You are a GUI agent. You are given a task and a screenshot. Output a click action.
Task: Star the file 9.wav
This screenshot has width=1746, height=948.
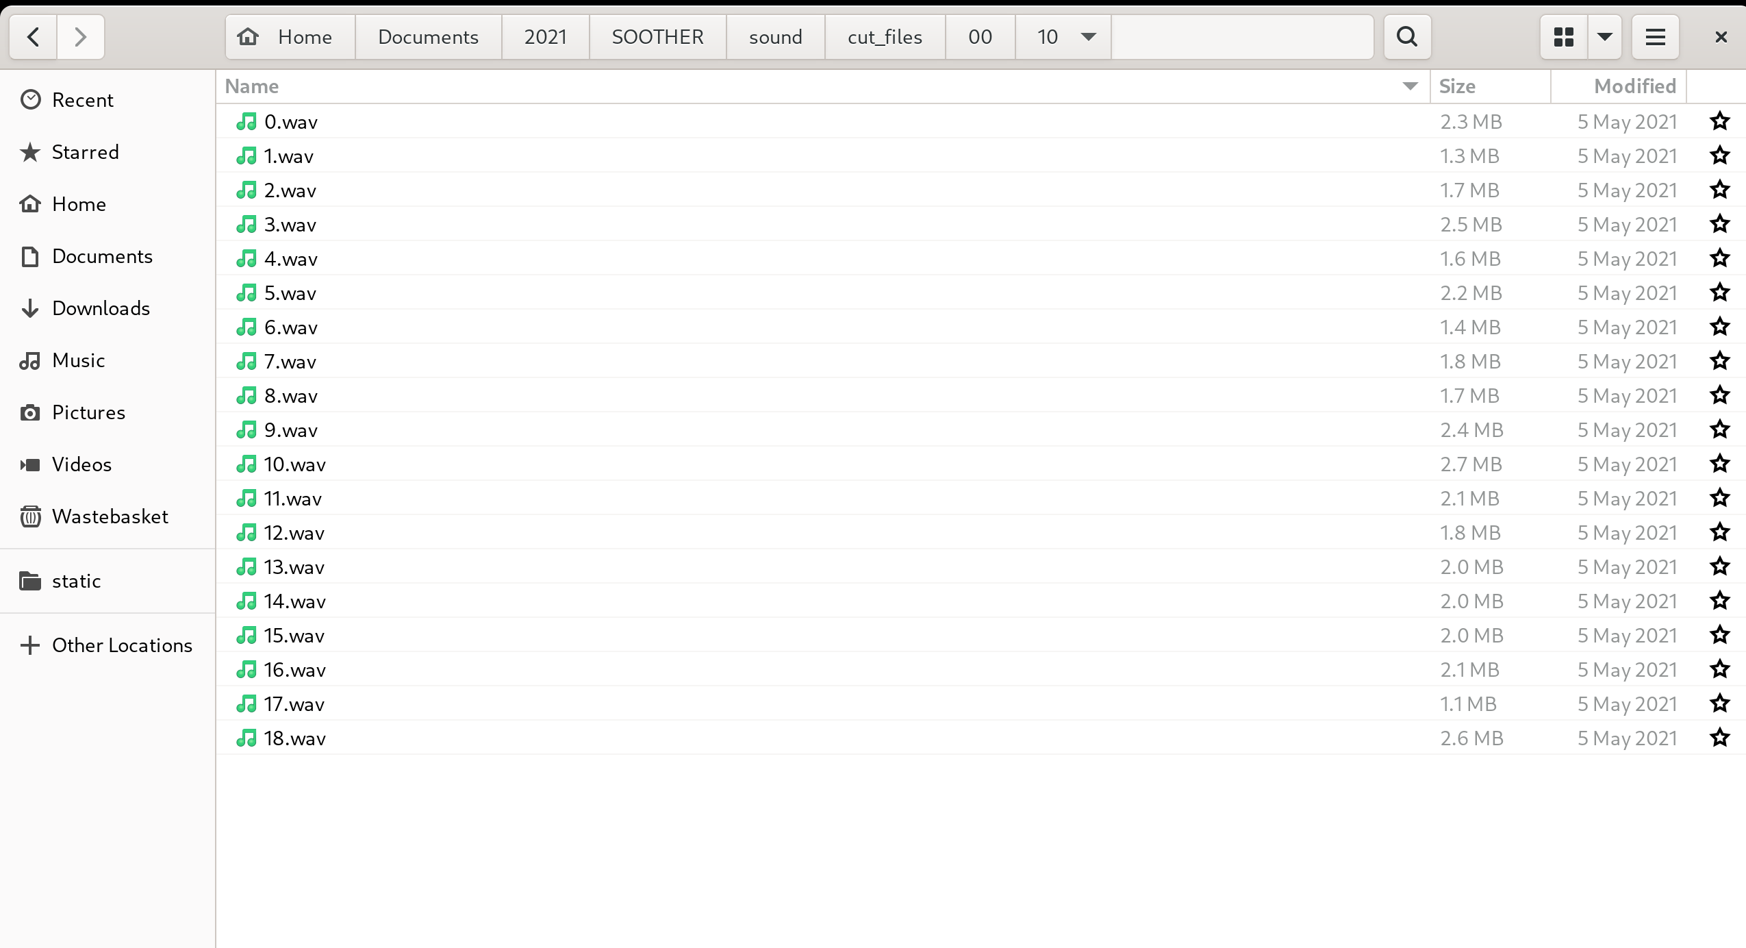[x=1719, y=429]
